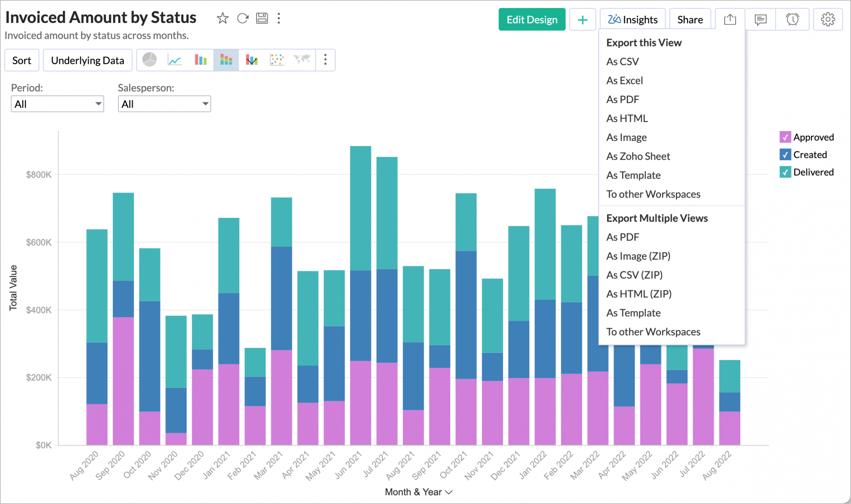
Task: Select the line chart type
Action: (175, 60)
